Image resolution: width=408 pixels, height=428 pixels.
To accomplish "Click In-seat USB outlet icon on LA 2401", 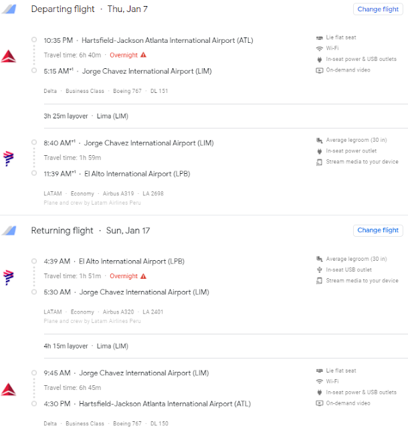I will point(319,270).
